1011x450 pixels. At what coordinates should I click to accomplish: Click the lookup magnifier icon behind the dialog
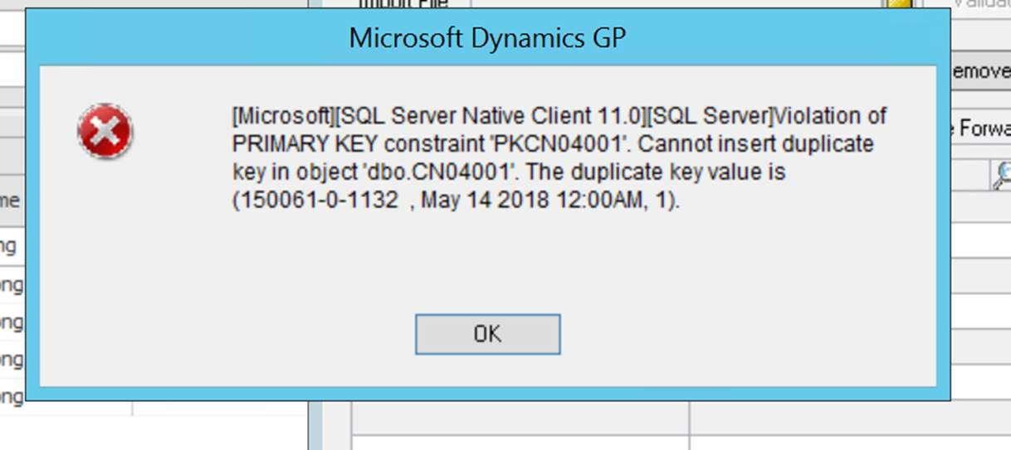pos(1001,174)
